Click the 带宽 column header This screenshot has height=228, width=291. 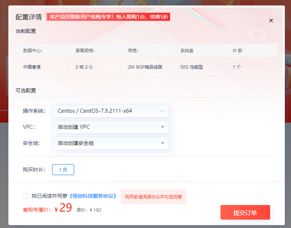coord(147,51)
